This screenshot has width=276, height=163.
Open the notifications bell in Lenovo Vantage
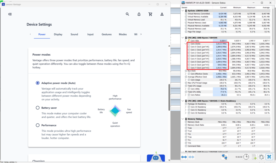pyautogui.click(x=139, y=14)
